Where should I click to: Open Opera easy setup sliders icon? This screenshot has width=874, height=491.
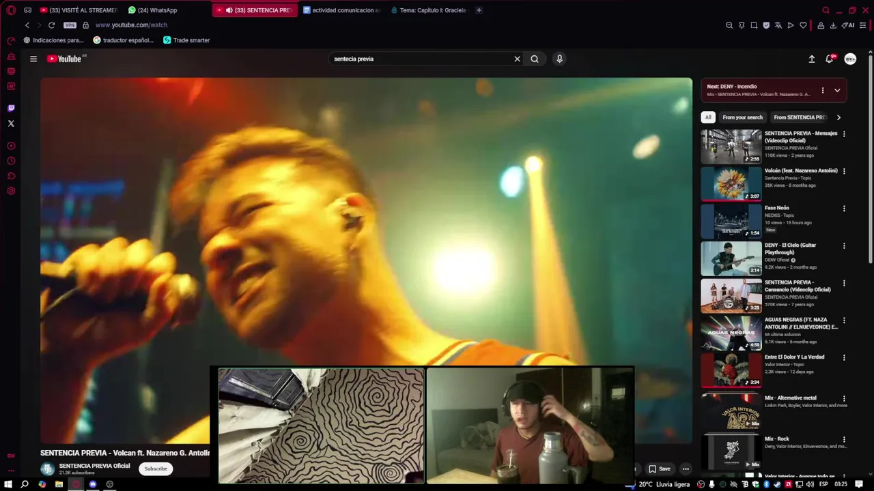click(863, 25)
